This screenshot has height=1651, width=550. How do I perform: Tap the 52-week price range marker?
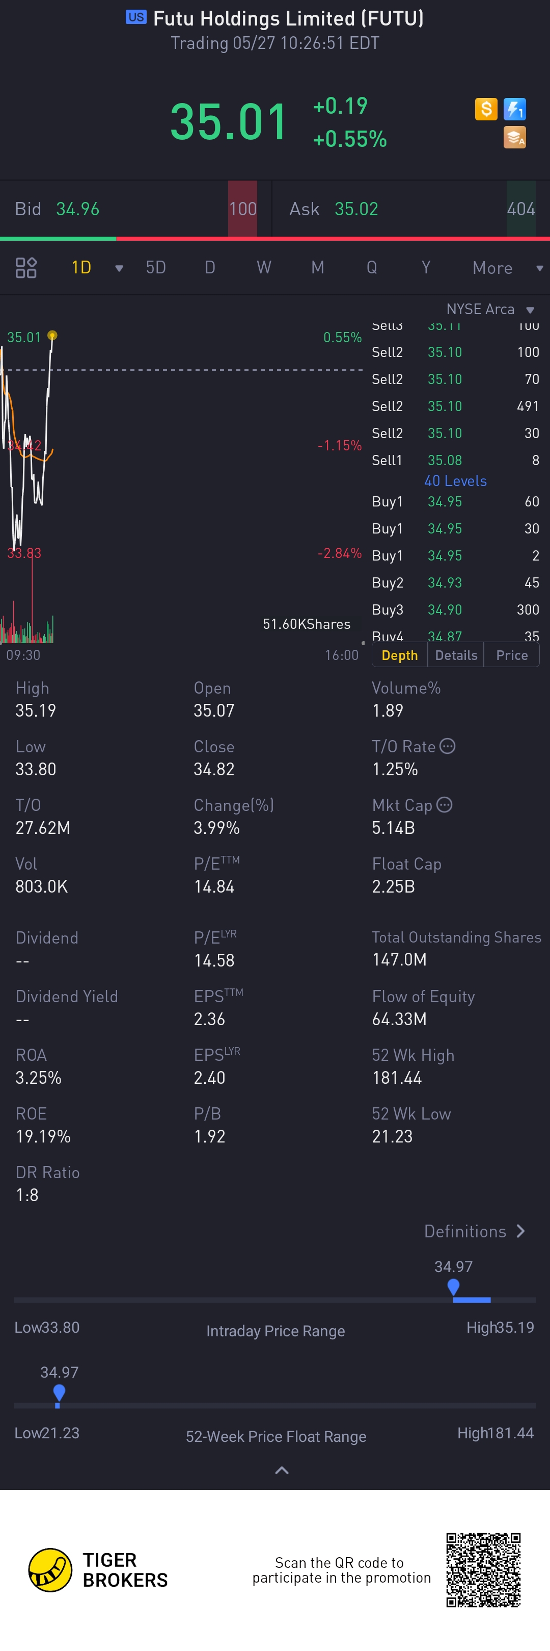59,1393
